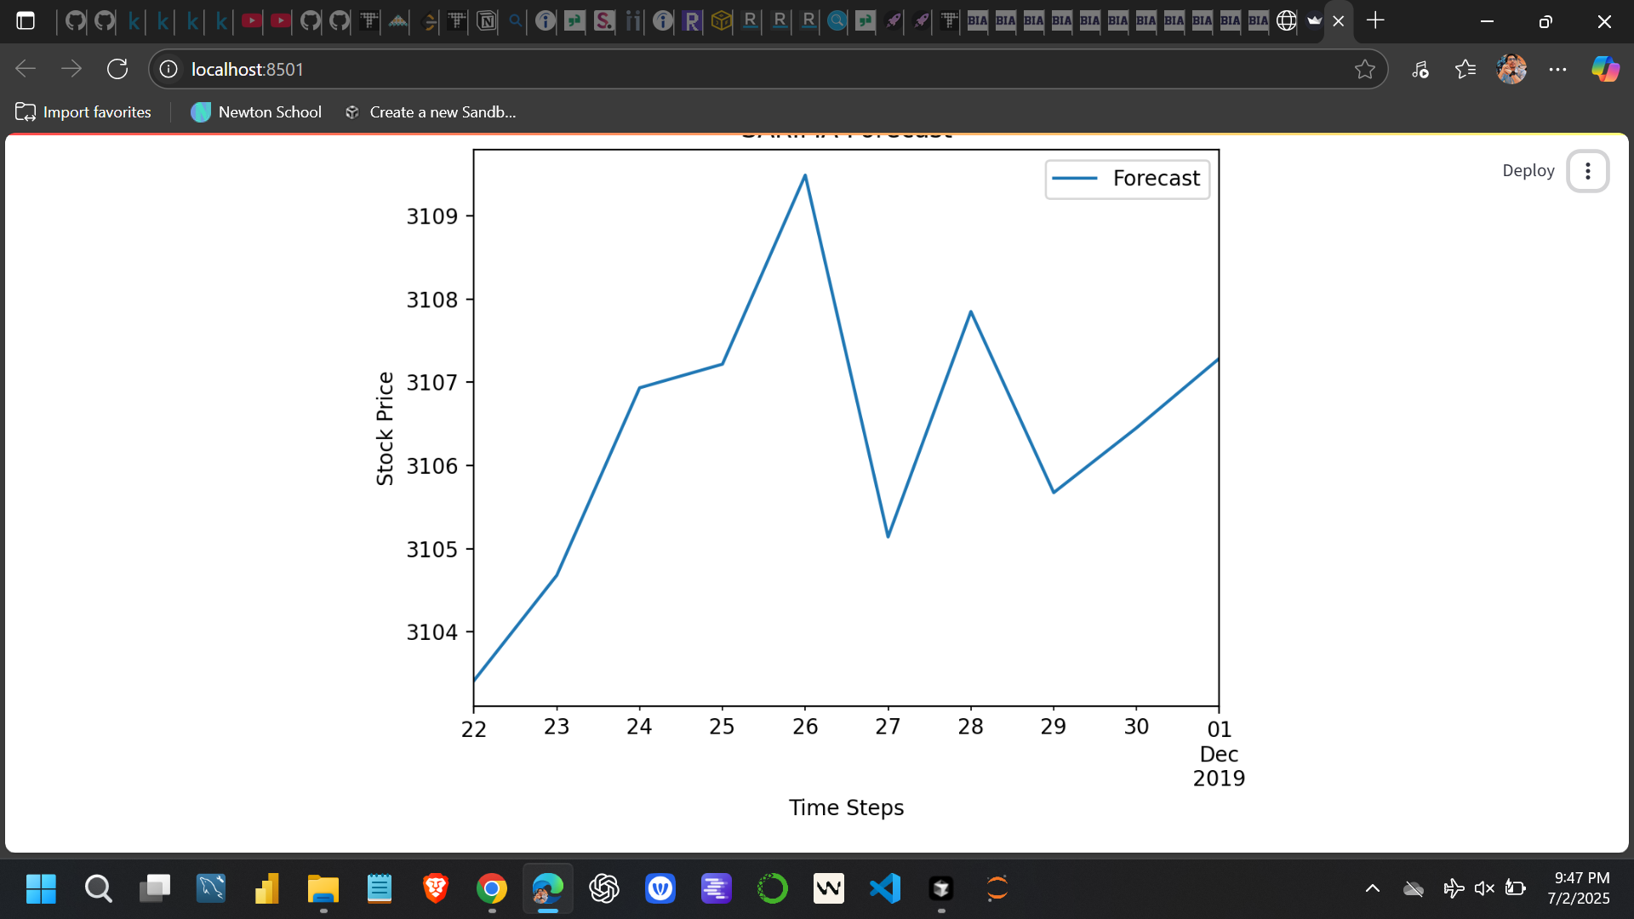Open the Newton School bookmark

click(255, 111)
